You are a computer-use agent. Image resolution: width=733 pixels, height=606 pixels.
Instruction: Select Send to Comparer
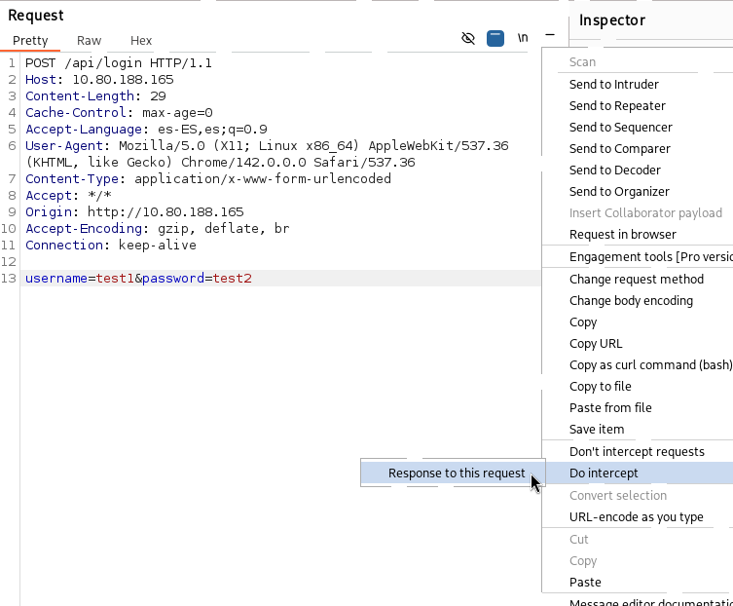coord(619,149)
